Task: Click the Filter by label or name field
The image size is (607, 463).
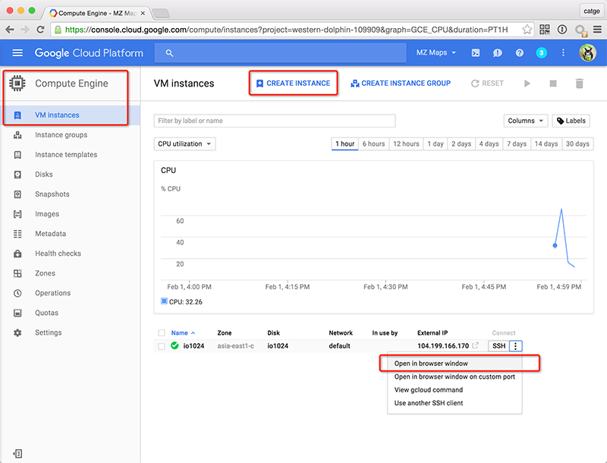Action: (x=275, y=121)
